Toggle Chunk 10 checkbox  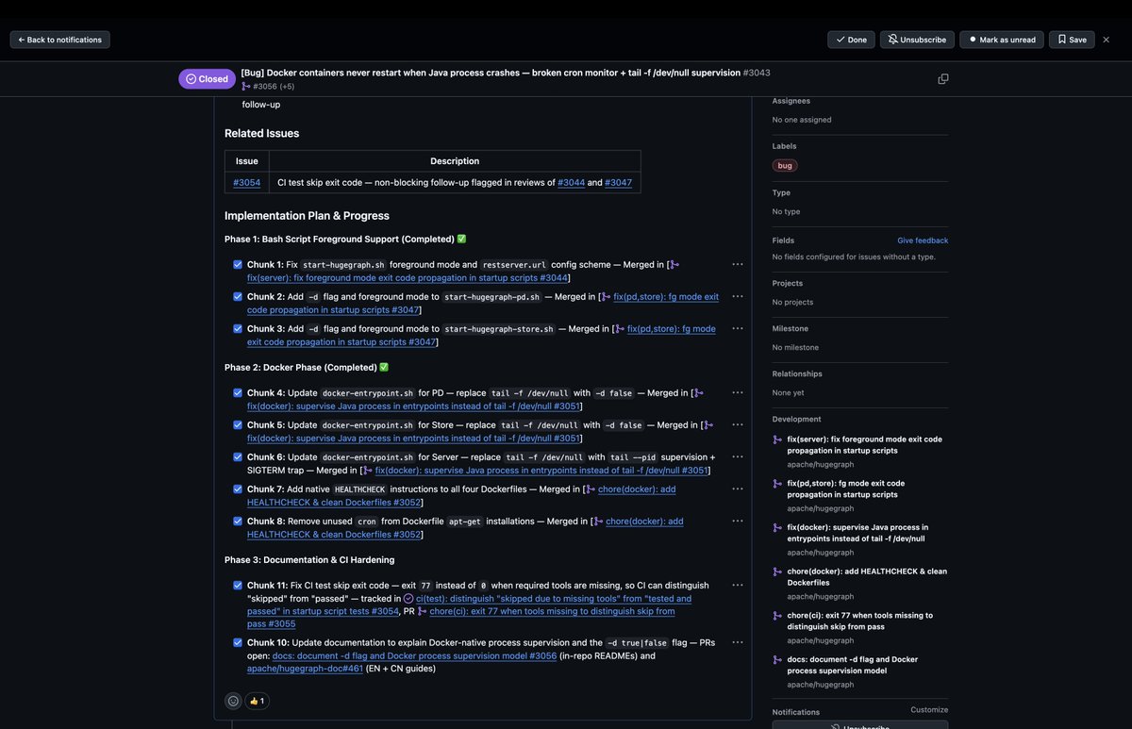pyautogui.click(x=238, y=643)
